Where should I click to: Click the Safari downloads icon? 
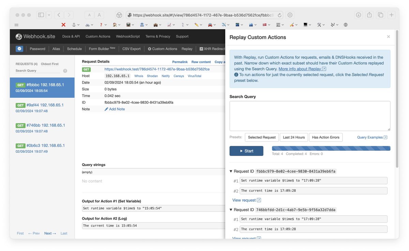(358, 15)
